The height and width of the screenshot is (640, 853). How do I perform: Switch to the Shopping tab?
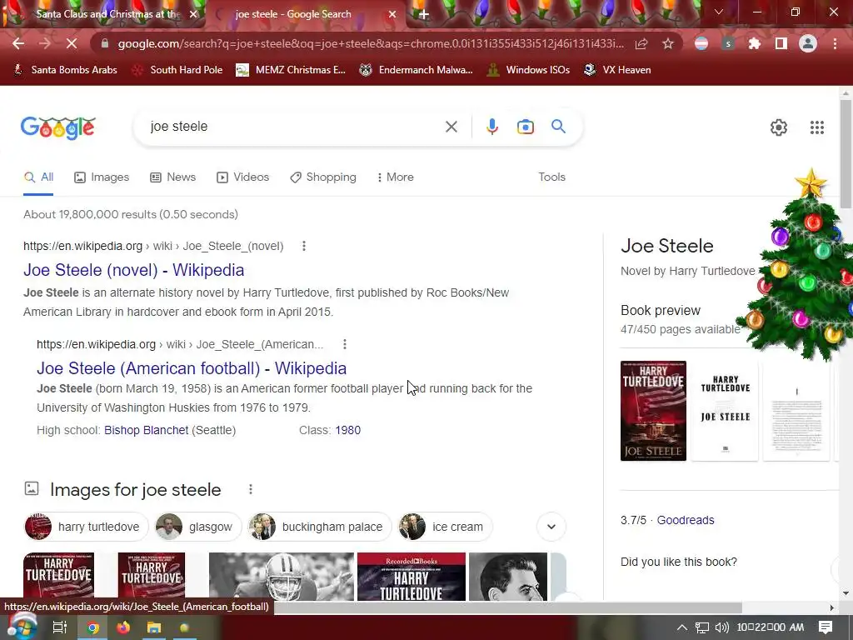click(x=323, y=177)
